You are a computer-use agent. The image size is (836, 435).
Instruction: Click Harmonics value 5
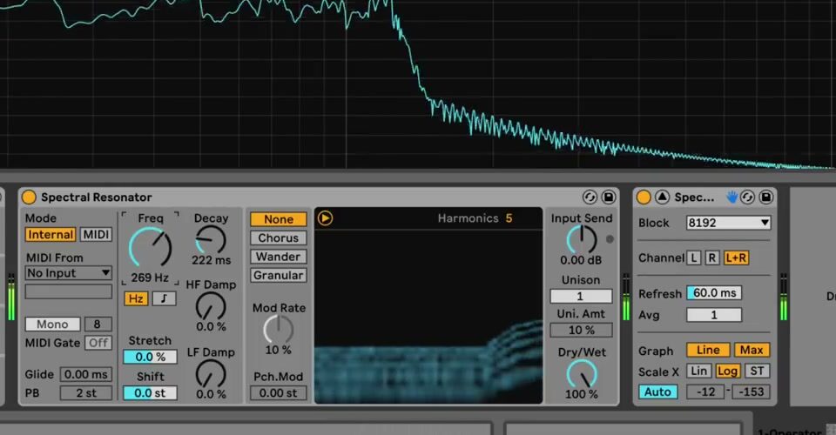point(509,218)
